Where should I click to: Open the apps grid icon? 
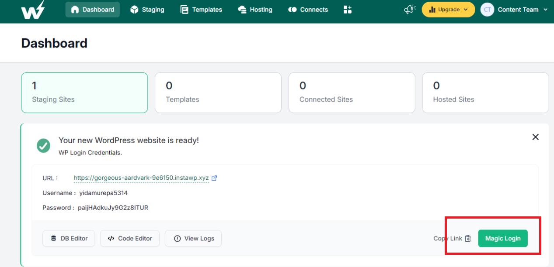[348, 10]
